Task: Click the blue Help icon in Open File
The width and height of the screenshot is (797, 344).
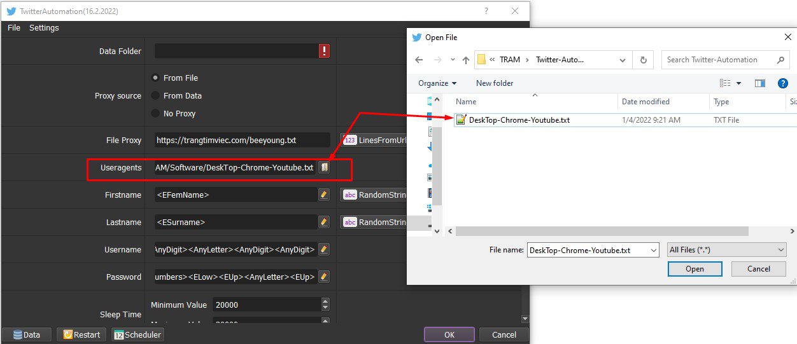Action: (x=783, y=83)
